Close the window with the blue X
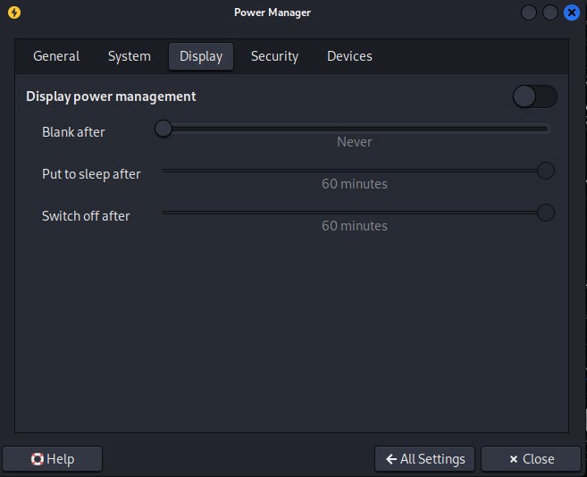This screenshot has width=587, height=477. tap(572, 13)
